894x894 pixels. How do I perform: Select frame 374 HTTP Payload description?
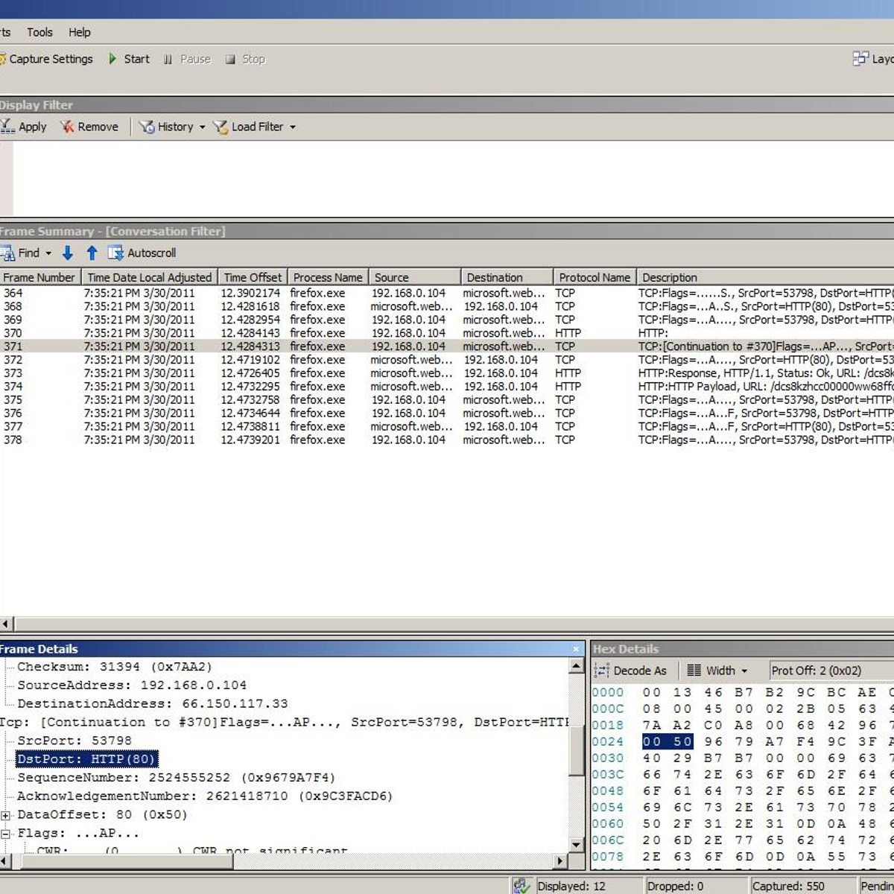pos(766,387)
